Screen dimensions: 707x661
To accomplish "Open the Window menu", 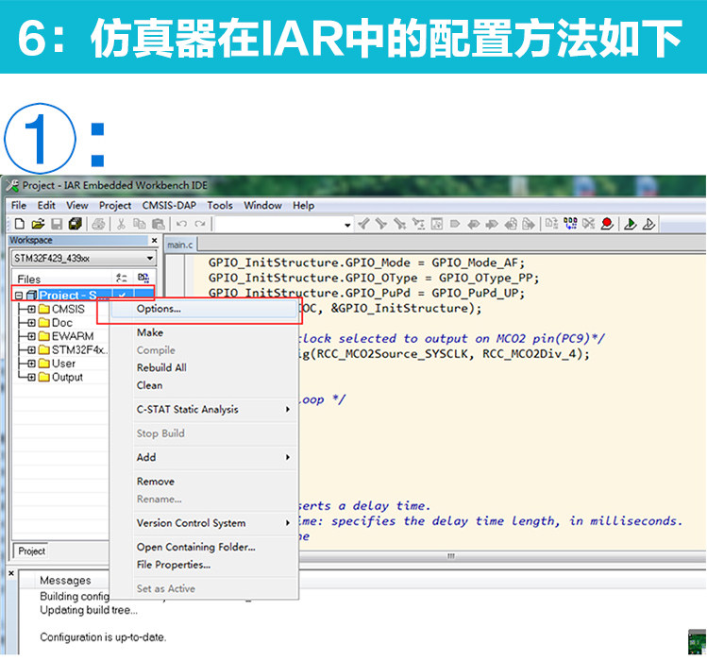I will tap(262, 205).
